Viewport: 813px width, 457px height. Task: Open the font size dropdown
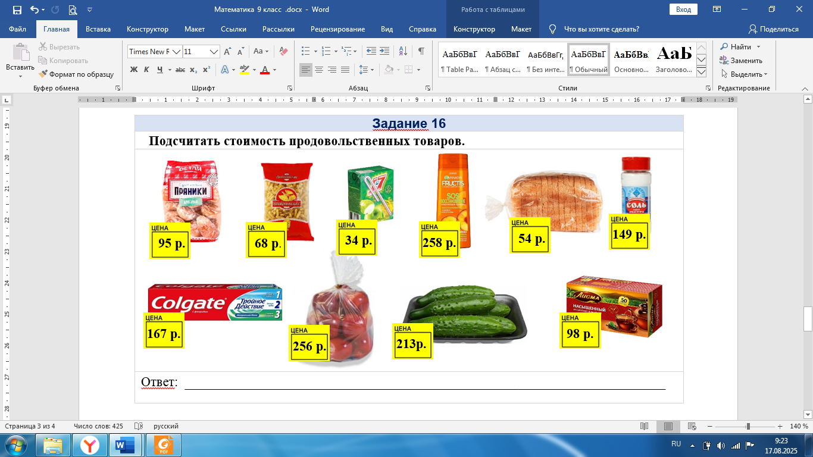pyautogui.click(x=214, y=52)
